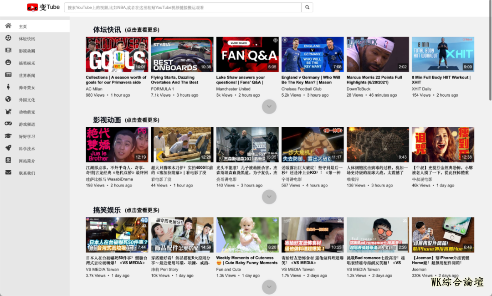Click the 'Fun and Cute' channel name

[x=228, y=269]
